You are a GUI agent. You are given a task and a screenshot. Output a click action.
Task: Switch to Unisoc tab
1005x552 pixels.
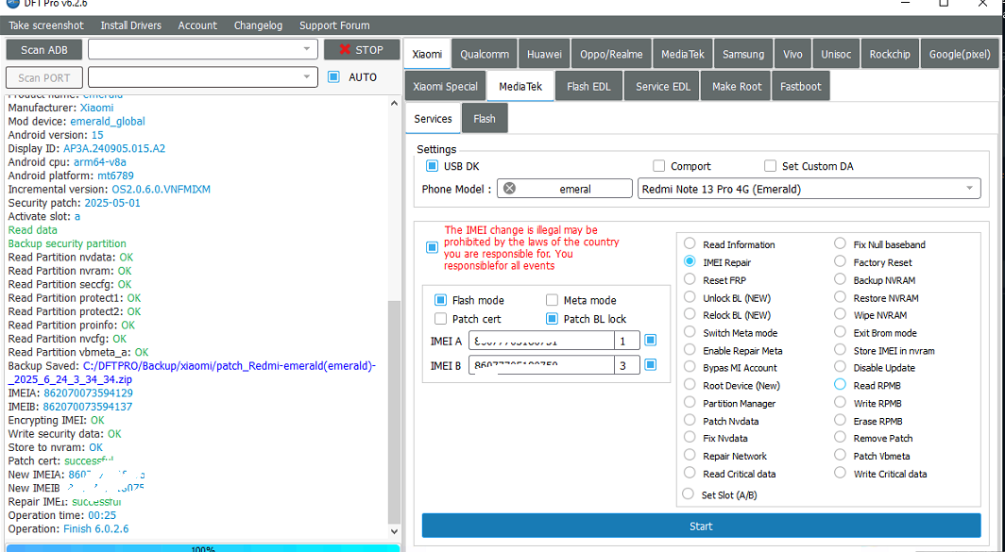837,54
